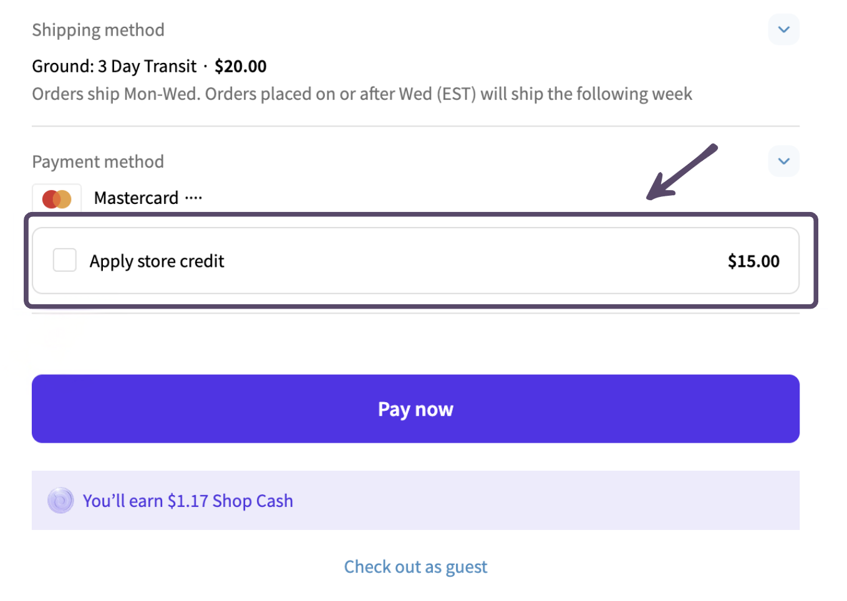Screen dimensions: 847x601
Task: Click the Pay now button
Action: click(x=415, y=409)
